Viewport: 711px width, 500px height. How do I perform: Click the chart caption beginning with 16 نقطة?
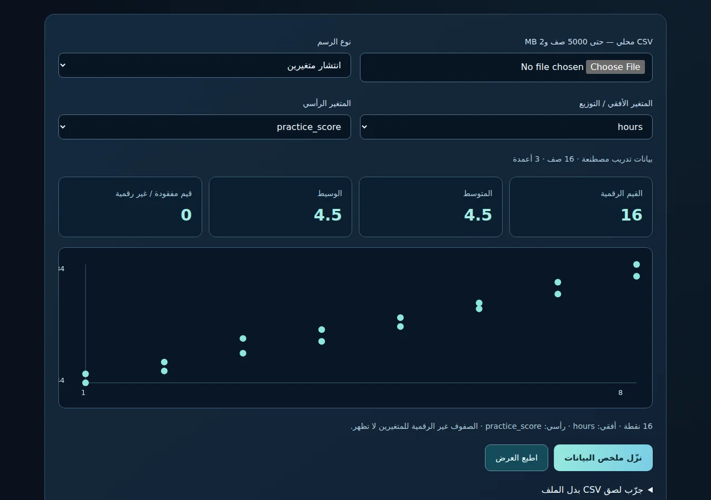[x=502, y=426]
